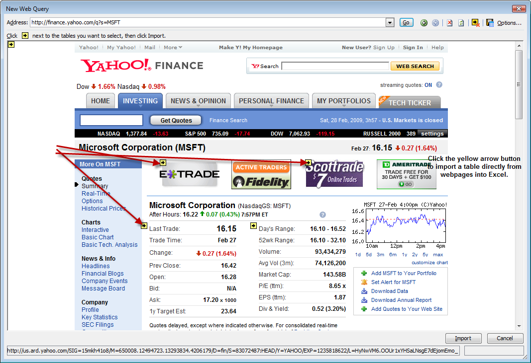Switch to the INVESTING tab
This screenshot has height=363, width=531.
(x=140, y=101)
